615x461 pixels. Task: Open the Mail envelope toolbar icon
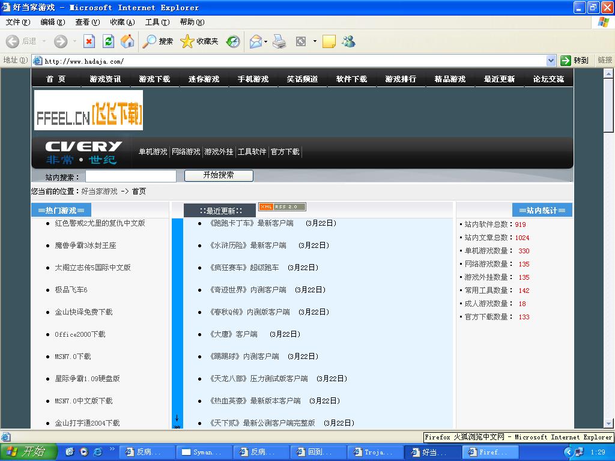tap(255, 41)
